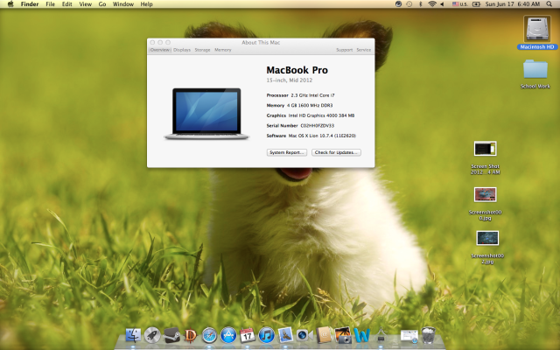Click the MacBook Pro laptop image
The height and width of the screenshot is (350, 560).
click(x=206, y=114)
